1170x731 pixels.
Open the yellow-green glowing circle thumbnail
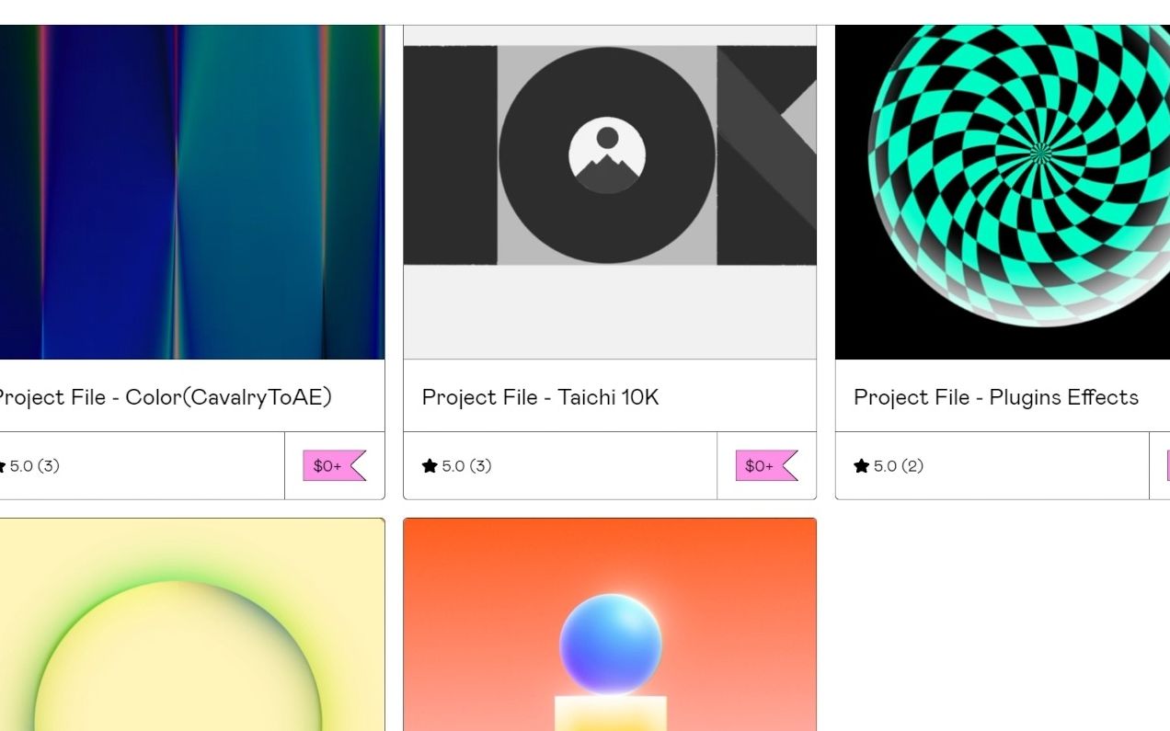click(192, 625)
